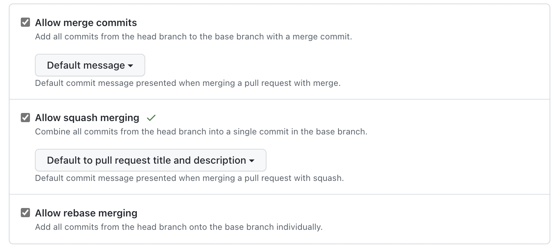557x252 pixels.
Task: Select the disclosure triangle inside Default message
Action: tap(131, 65)
